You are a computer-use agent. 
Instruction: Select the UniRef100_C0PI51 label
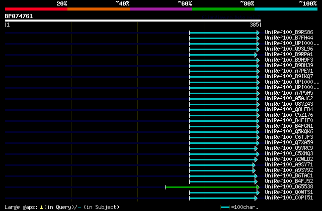[x=289, y=198]
